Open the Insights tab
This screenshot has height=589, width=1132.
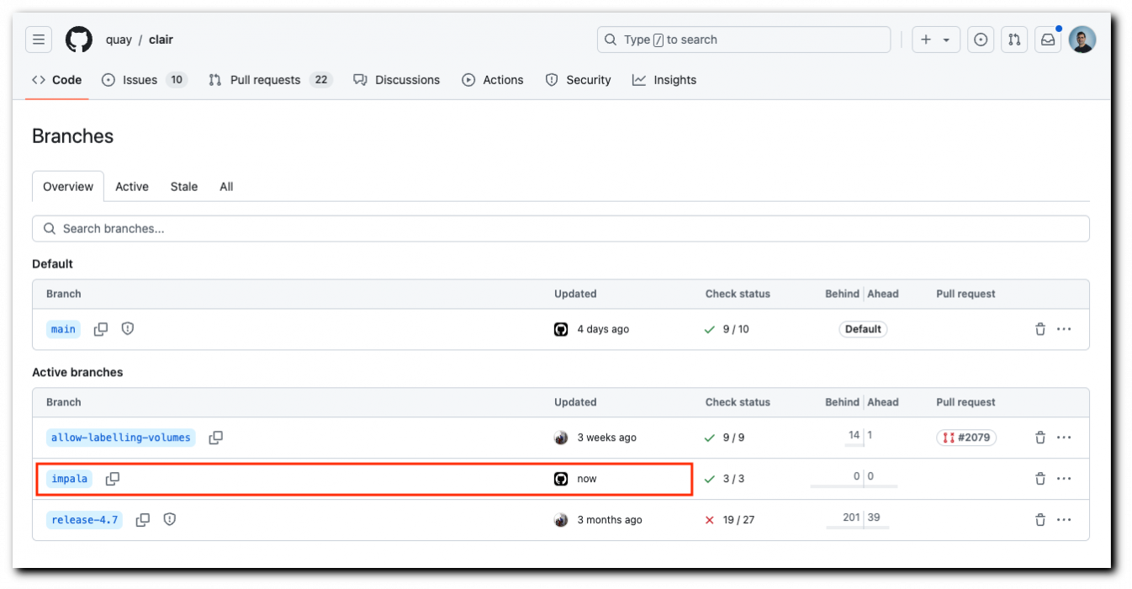point(664,80)
